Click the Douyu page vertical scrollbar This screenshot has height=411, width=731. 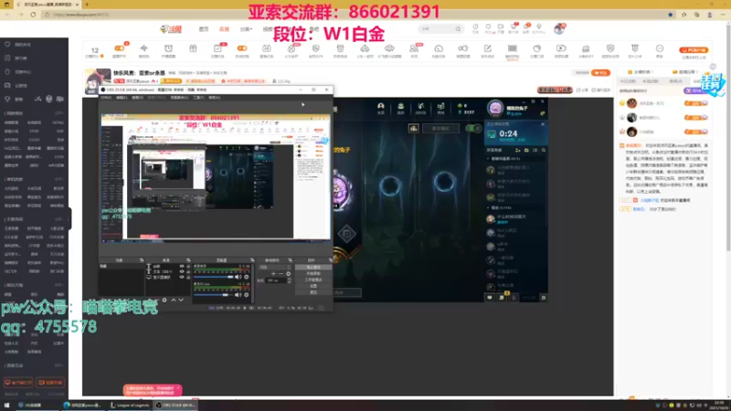[x=727, y=140]
